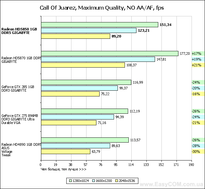Click the 1600x1200 legend text

click(x=104, y=181)
